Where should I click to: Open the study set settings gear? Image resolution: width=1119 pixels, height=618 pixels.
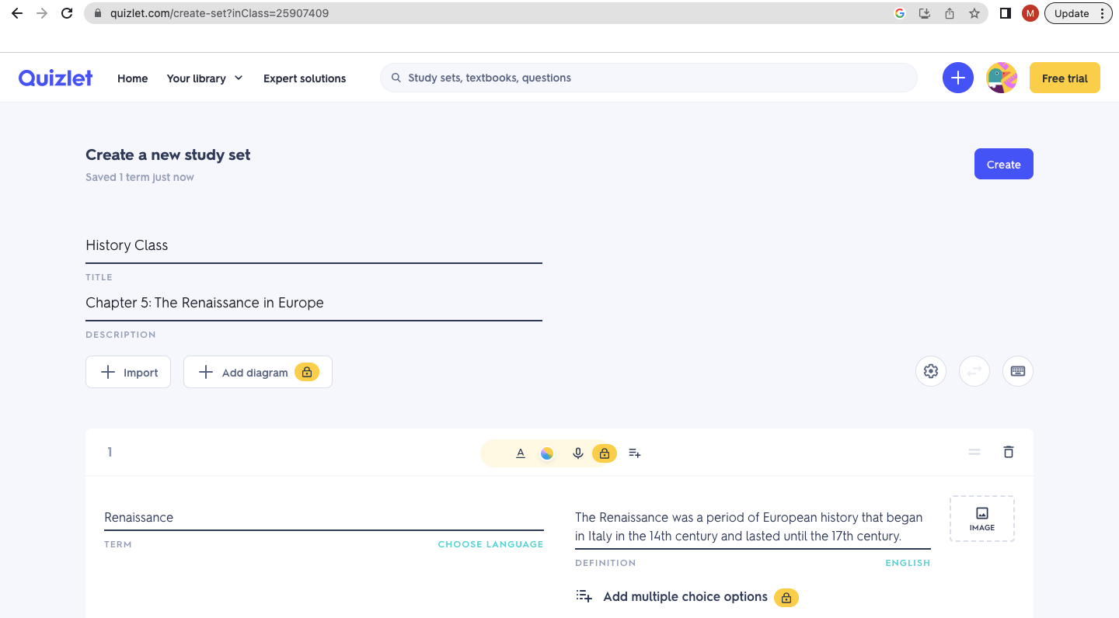931,371
